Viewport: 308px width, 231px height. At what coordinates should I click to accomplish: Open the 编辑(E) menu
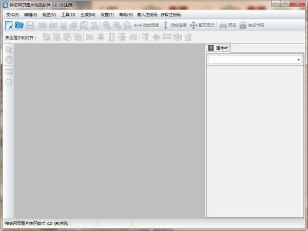tap(31, 15)
